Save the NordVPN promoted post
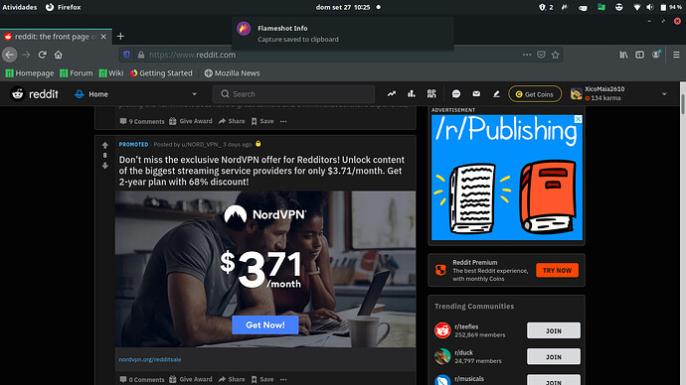686x385 pixels. coord(262,379)
